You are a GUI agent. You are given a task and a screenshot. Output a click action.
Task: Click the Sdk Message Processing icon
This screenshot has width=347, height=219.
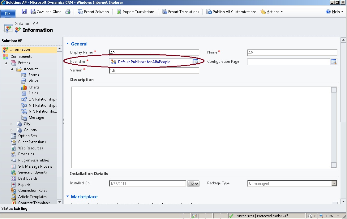pyautogui.click(x=14, y=166)
